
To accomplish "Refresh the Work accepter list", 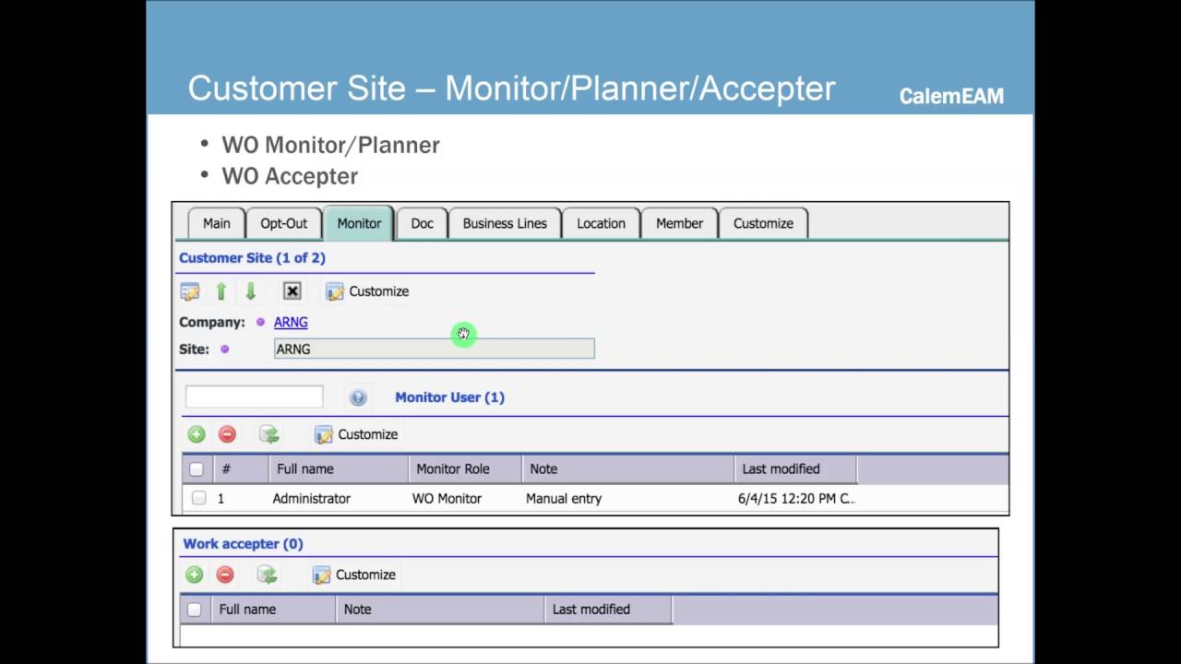I will (x=267, y=575).
